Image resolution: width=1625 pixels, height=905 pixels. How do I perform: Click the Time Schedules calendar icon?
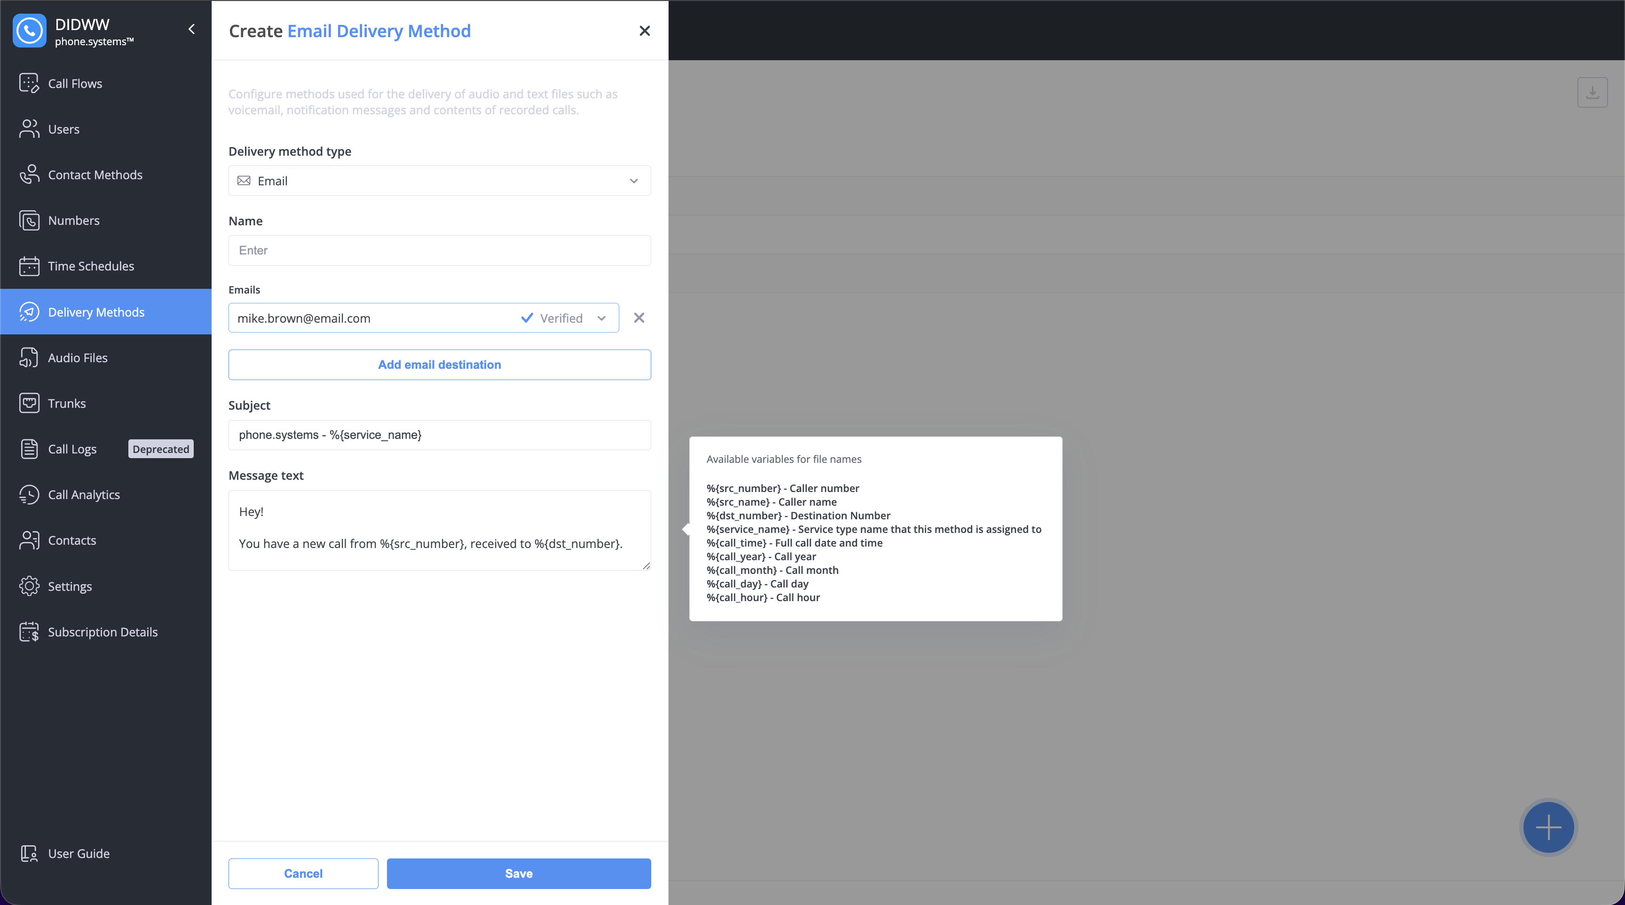coord(29,266)
